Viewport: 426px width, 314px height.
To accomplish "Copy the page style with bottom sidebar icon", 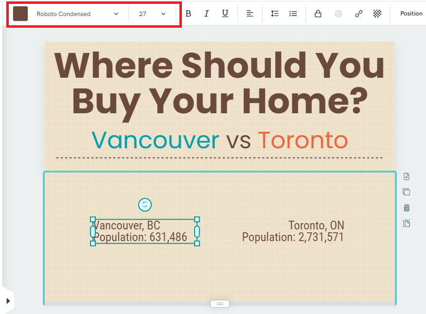I will [407, 223].
